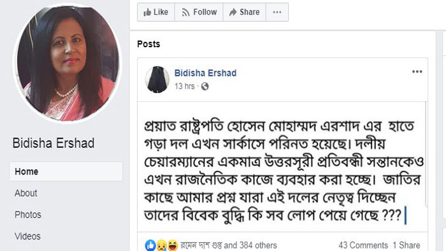This screenshot has width=446, height=251.
Task: Open the About section in sidebar
Action: click(26, 193)
